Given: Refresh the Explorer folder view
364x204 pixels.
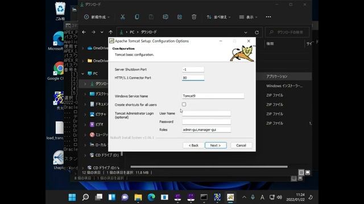Looking at the screenshot, I should coord(257,32).
